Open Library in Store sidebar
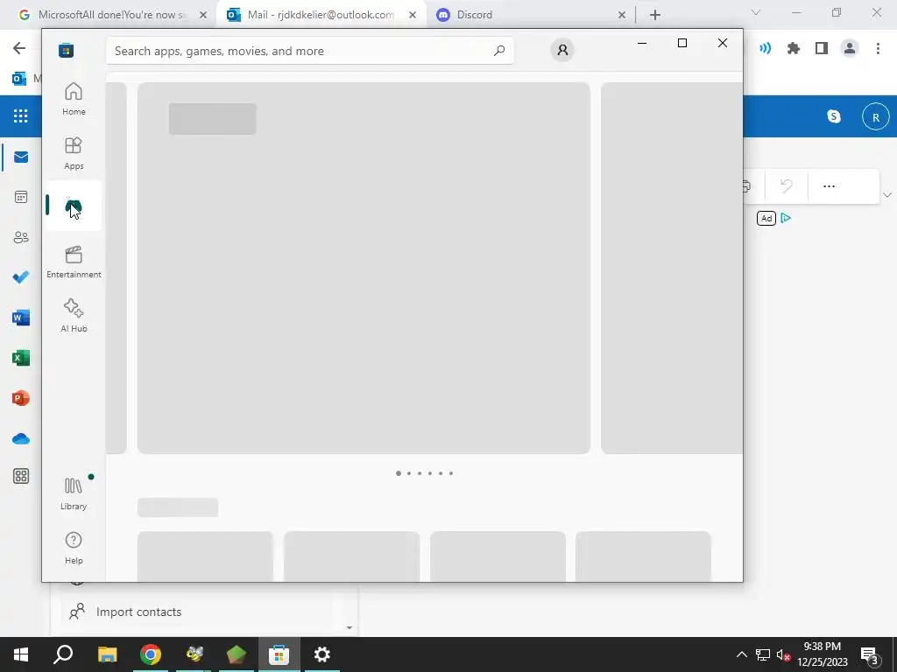The width and height of the screenshot is (897, 672). [74, 493]
